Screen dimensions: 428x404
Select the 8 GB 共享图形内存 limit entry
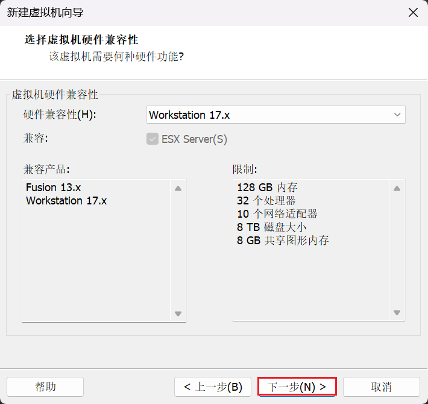point(283,240)
